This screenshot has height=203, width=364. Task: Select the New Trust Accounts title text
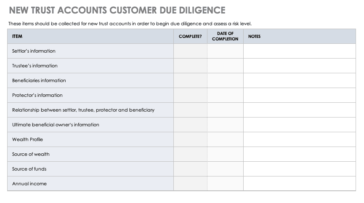click(117, 11)
